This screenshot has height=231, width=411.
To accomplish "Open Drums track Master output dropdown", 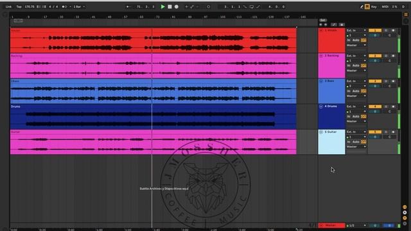I will coord(356,121).
